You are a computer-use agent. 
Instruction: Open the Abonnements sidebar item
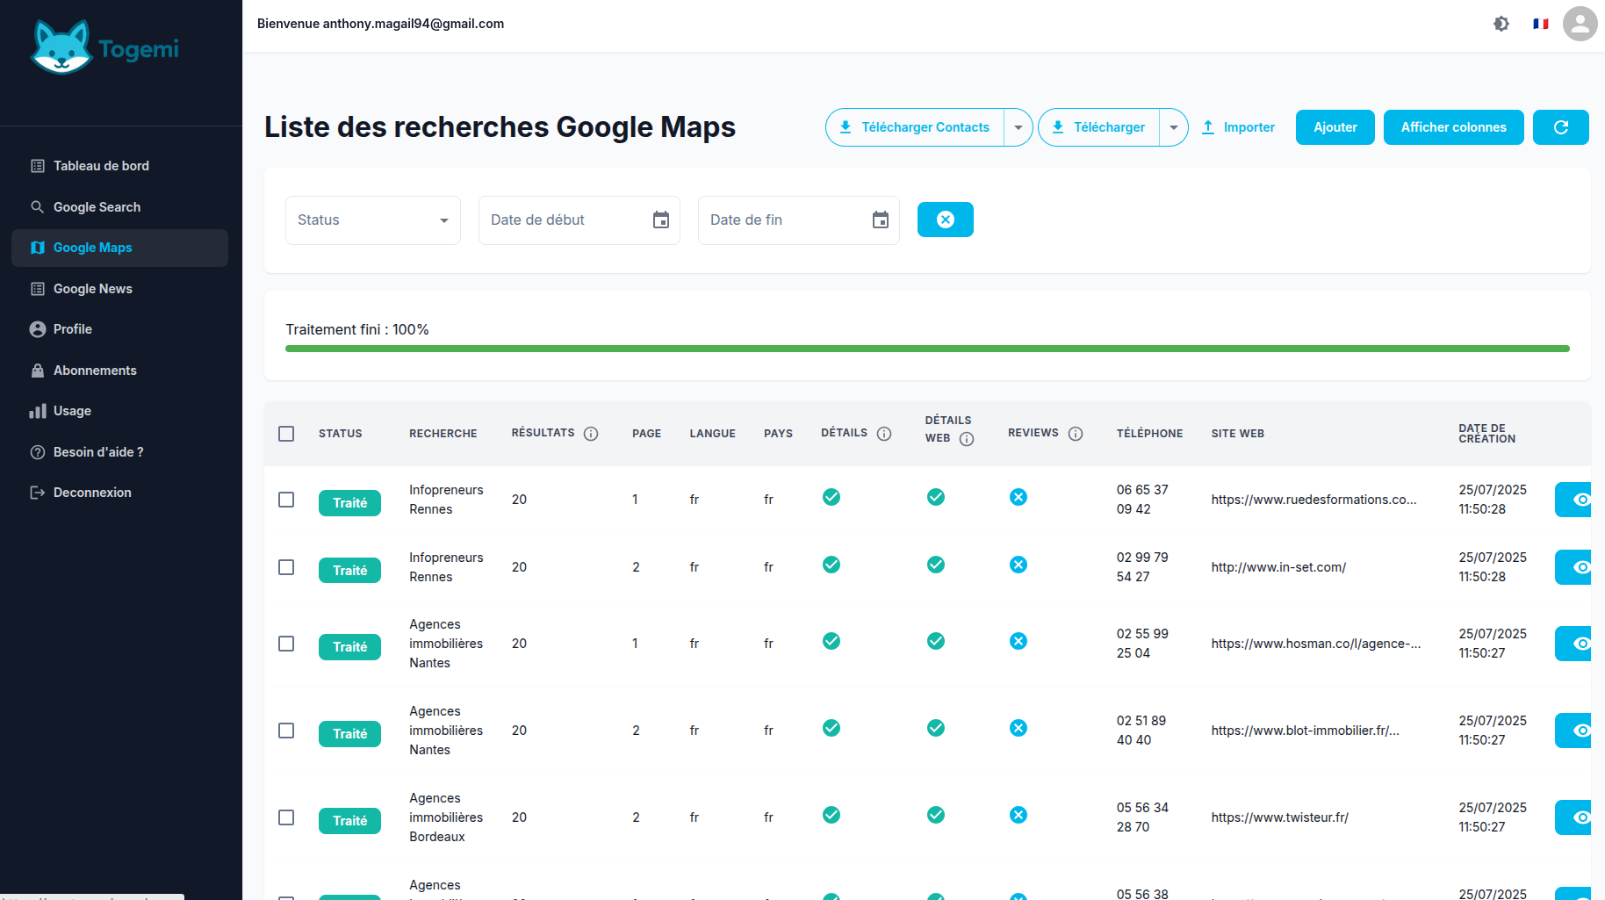(x=95, y=371)
